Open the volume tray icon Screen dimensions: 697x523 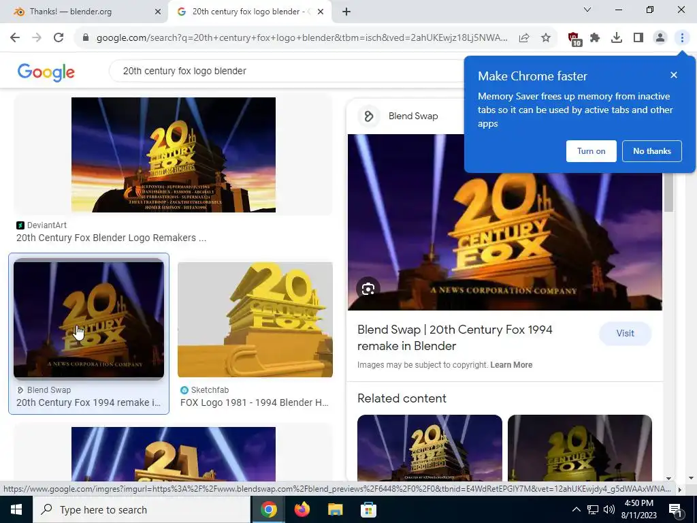(609, 509)
